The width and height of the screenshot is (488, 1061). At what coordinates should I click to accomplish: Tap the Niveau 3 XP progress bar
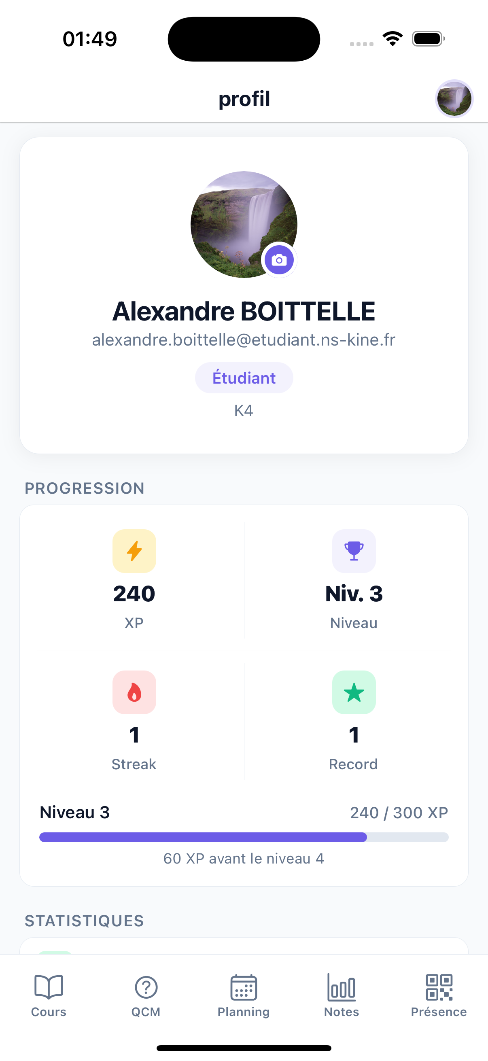pos(244,837)
